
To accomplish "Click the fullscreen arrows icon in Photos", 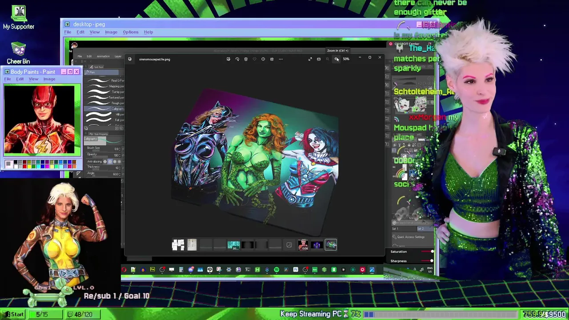I will pyautogui.click(x=310, y=59).
